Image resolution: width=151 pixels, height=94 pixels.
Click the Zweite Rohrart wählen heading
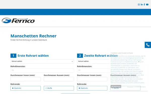pos(101,56)
